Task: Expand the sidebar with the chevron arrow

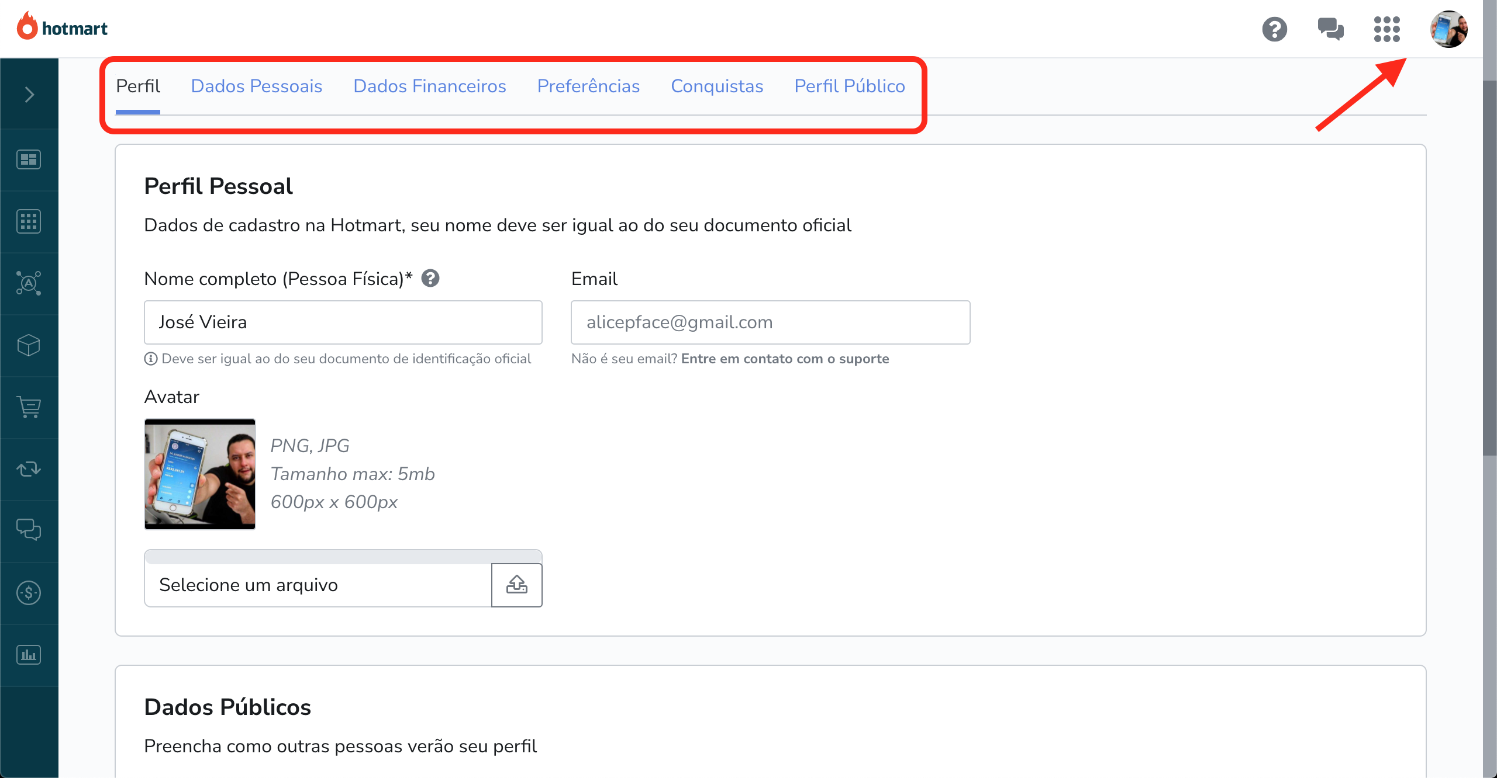Action: click(x=29, y=94)
